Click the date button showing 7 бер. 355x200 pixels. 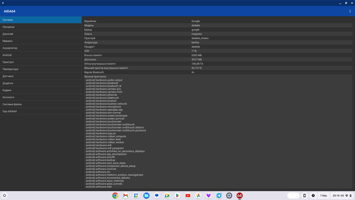(324, 195)
